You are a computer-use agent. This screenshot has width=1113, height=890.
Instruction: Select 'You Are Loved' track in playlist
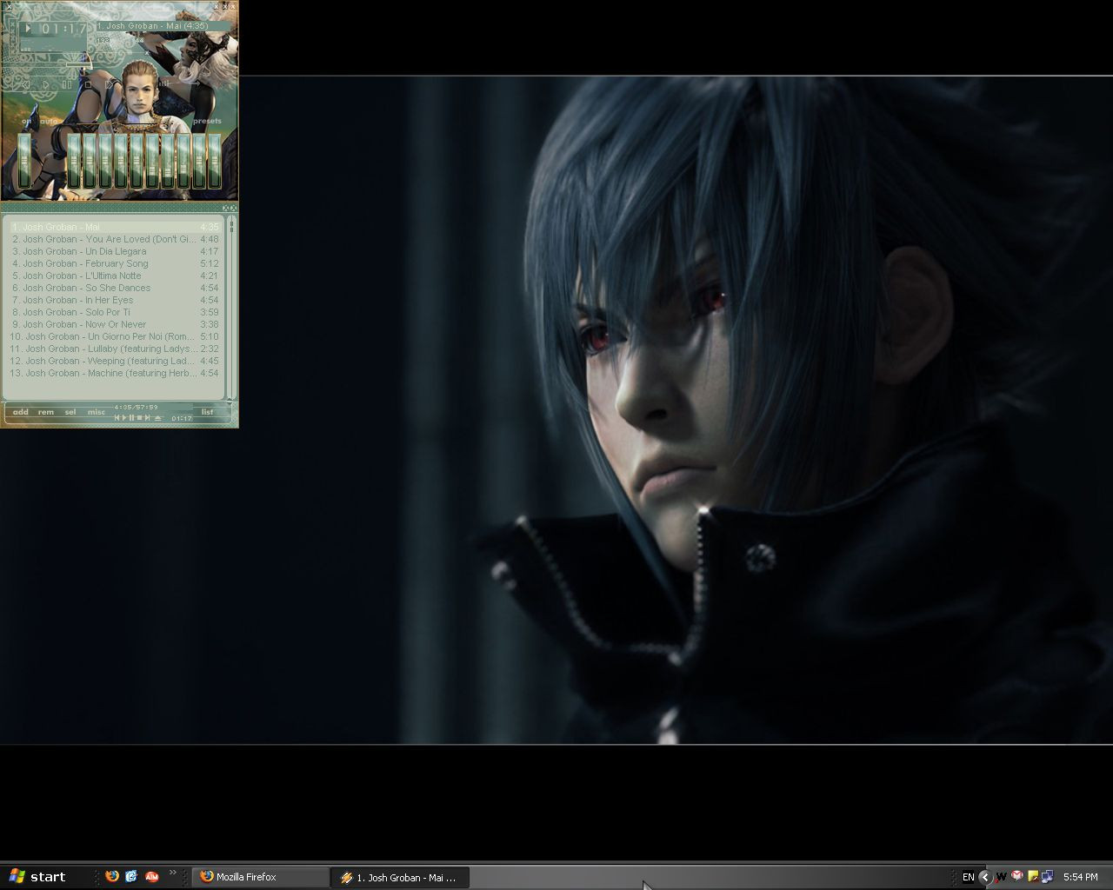coord(115,239)
